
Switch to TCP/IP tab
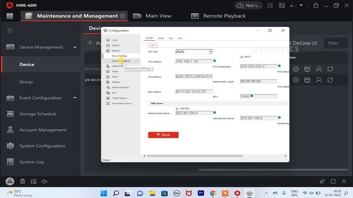[149, 38]
